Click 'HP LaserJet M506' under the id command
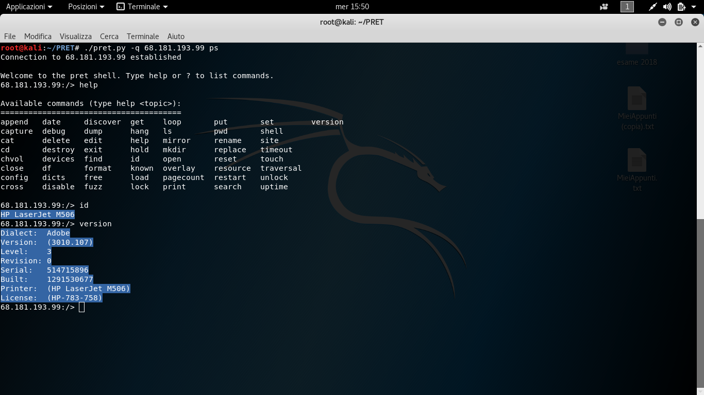Viewport: 704px width, 395px height. (38, 214)
